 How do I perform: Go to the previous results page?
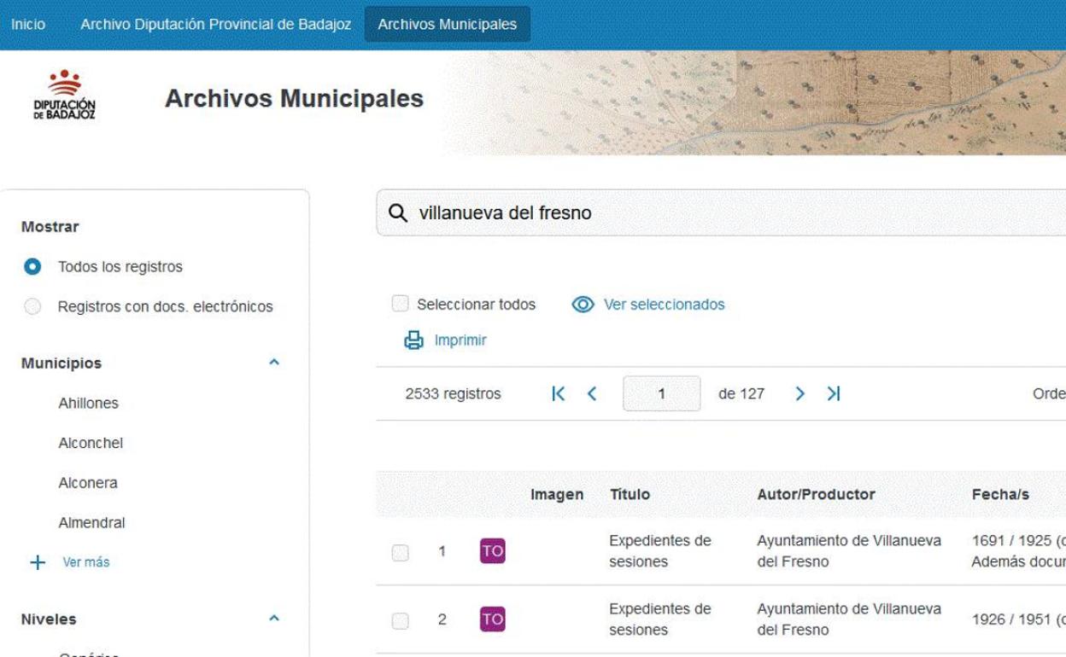[x=591, y=393]
